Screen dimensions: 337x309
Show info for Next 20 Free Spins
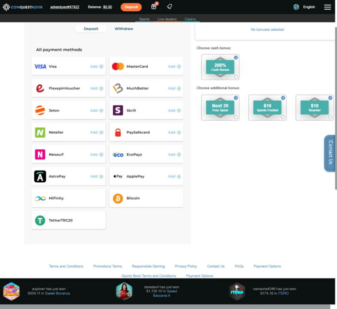pos(236,98)
